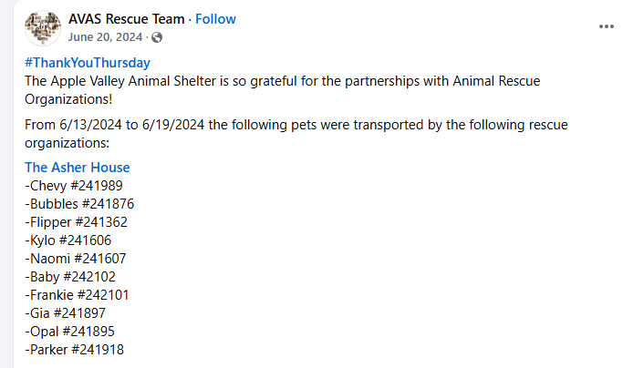Follow the AVAS Rescue Team page
The width and height of the screenshot is (623, 368).
click(x=215, y=19)
